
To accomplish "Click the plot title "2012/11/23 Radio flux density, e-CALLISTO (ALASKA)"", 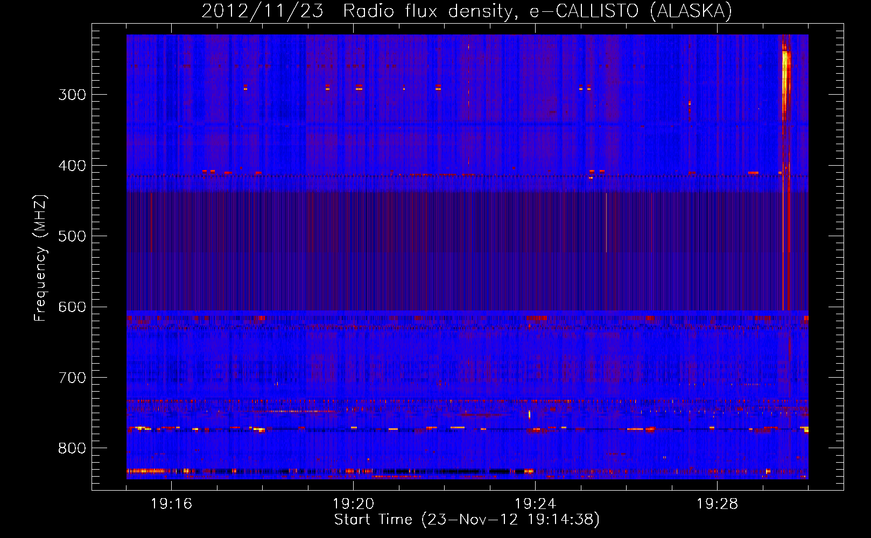I will [467, 11].
